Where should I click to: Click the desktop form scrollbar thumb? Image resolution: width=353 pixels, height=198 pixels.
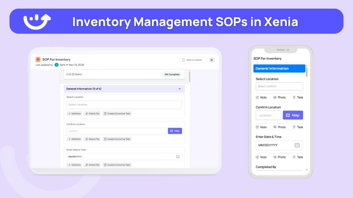(x=190, y=76)
